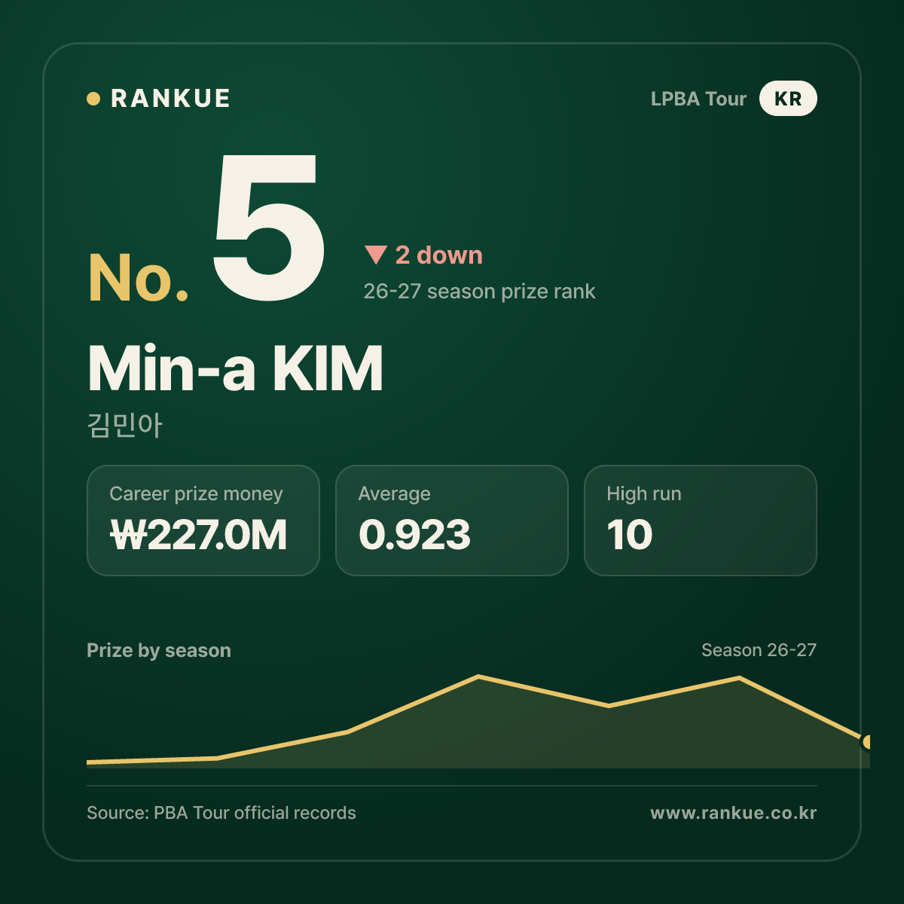Click the 'Season 26-27' chart label

(759, 650)
